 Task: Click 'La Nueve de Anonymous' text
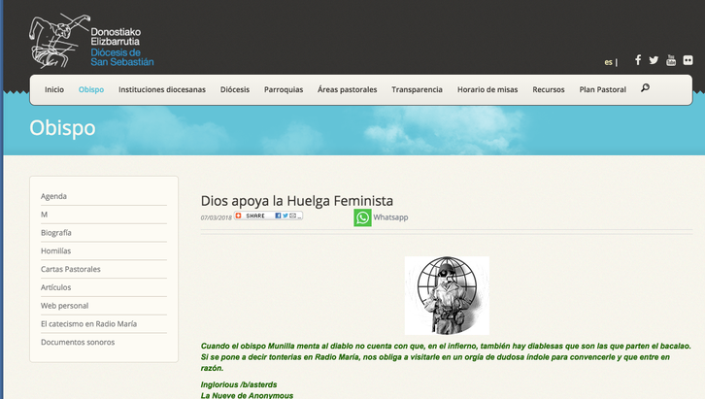coord(247,395)
